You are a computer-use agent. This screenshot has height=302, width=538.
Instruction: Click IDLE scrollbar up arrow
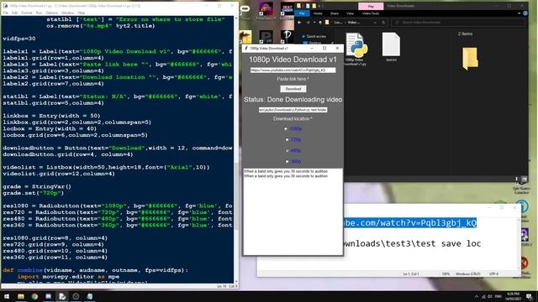236,18
